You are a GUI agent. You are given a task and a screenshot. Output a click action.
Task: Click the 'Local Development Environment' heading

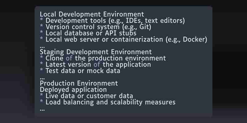click(92, 14)
